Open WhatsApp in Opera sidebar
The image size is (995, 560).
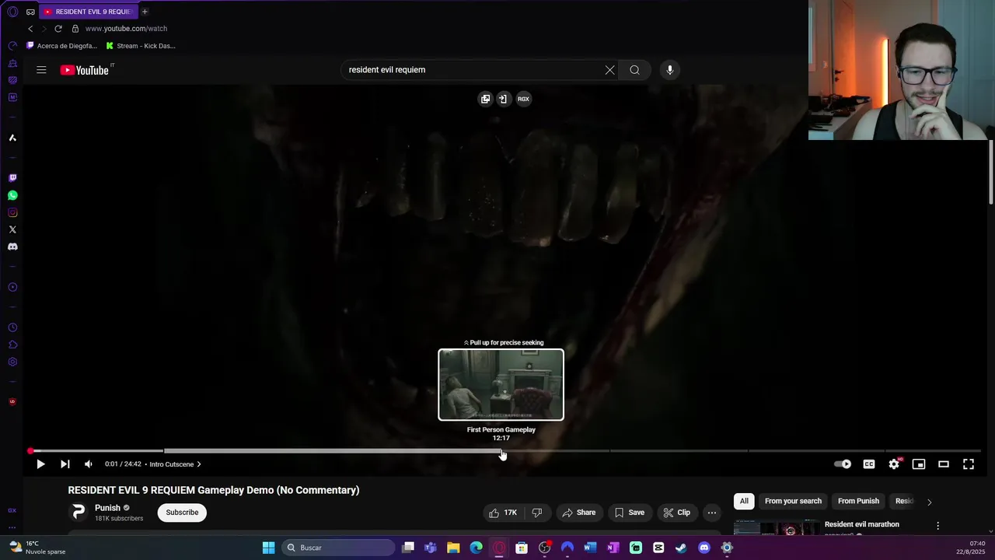pyautogui.click(x=12, y=195)
